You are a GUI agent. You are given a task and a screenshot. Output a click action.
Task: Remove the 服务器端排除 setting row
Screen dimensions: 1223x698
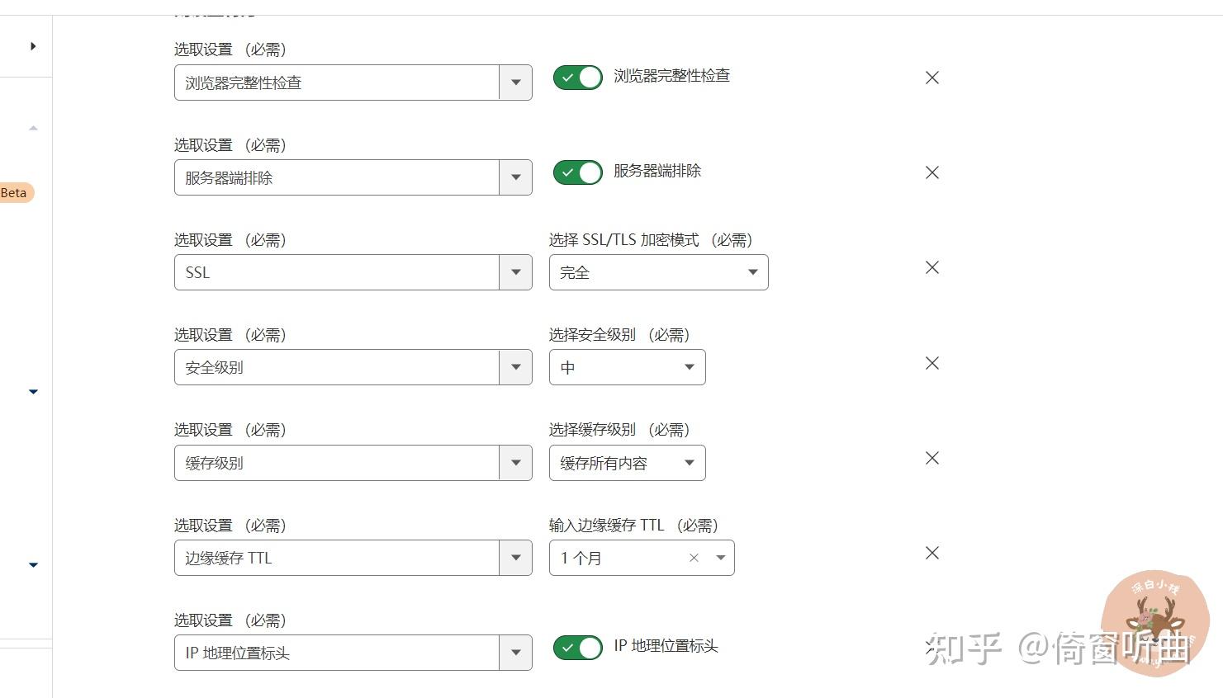coord(932,172)
